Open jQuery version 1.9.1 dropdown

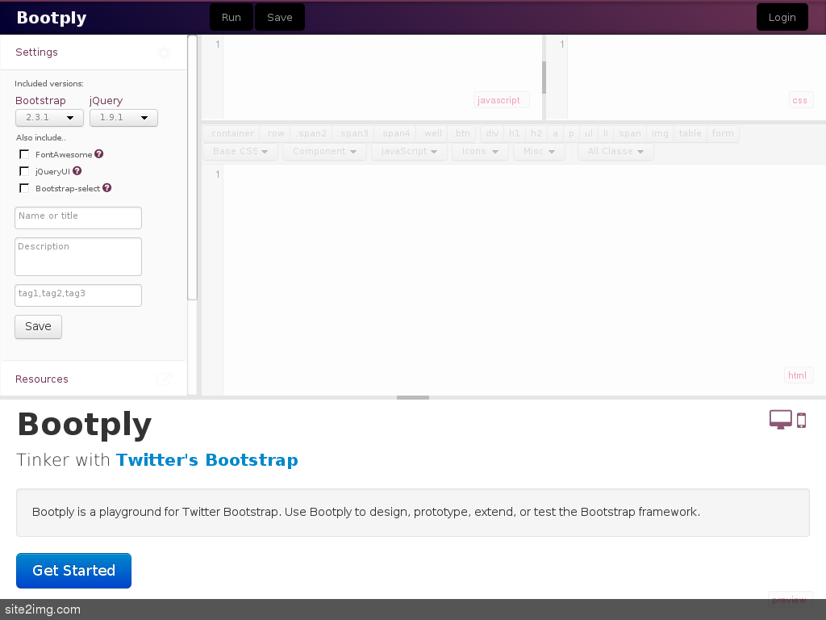click(123, 118)
